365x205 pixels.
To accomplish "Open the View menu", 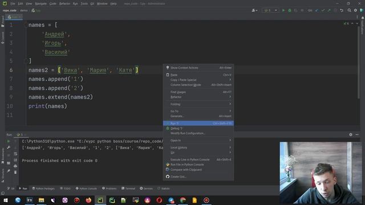I will pos(29,4).
